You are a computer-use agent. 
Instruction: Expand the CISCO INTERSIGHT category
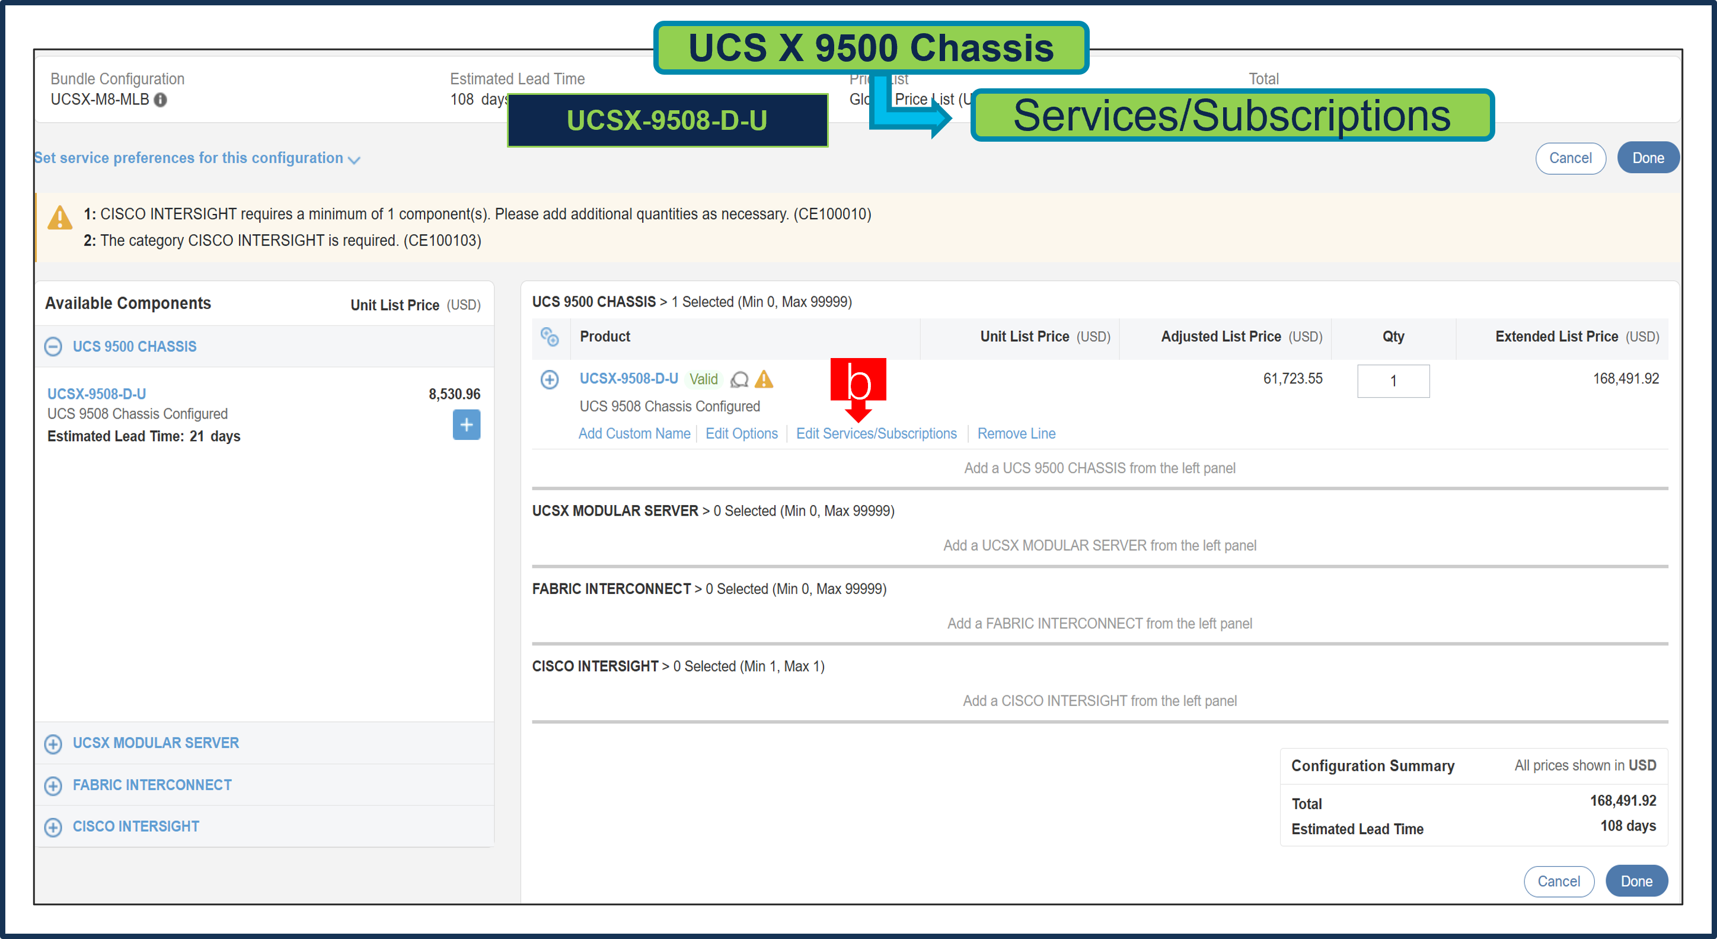pyautogui.click(x=53, y=826)
